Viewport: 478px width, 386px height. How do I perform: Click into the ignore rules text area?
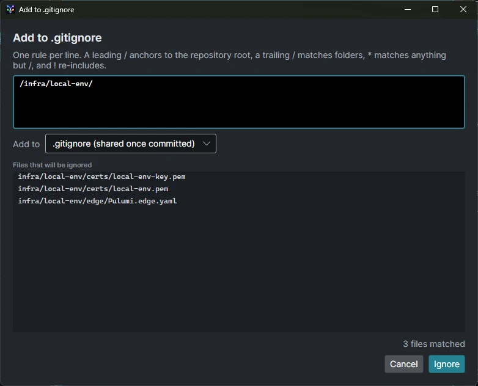pos(239,102)
